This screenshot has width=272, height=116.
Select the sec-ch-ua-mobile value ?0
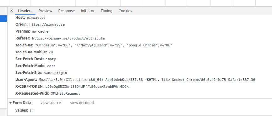tap(51, 52)
